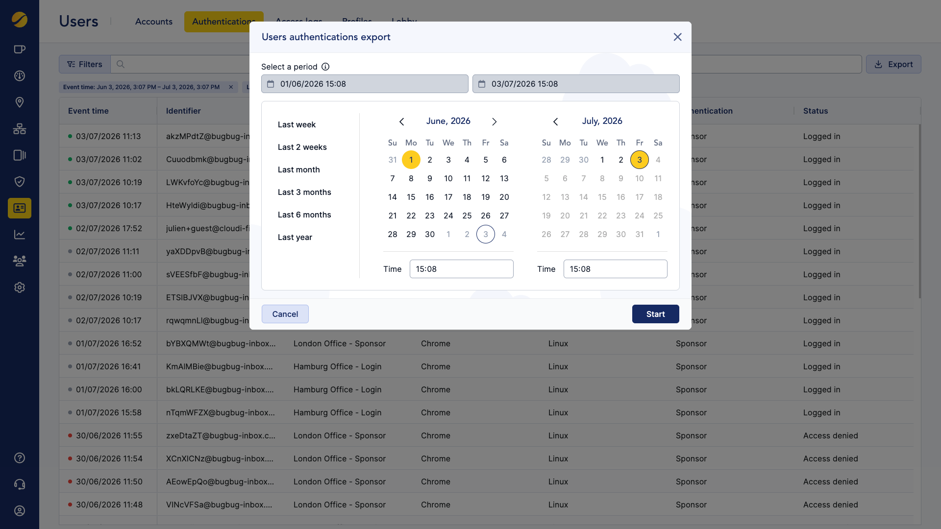Click event time 30/06/2026 11:55
941x529 pixels.
coord(109,435)
